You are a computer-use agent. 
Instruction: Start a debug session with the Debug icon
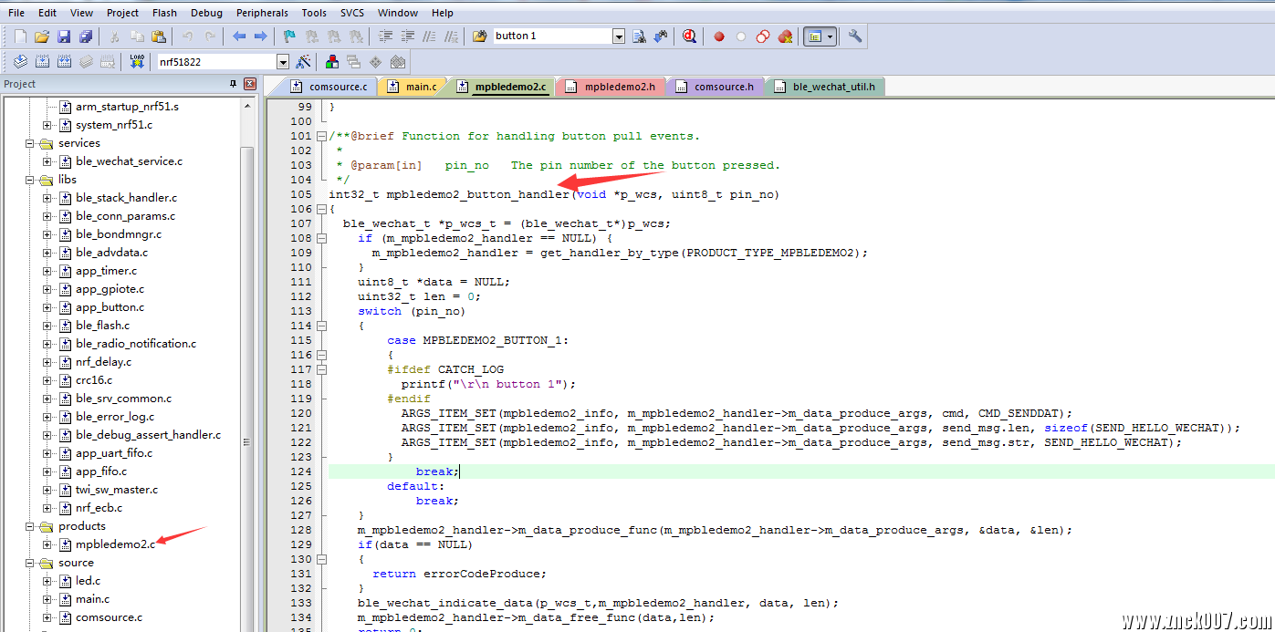(x=689, y=36)
